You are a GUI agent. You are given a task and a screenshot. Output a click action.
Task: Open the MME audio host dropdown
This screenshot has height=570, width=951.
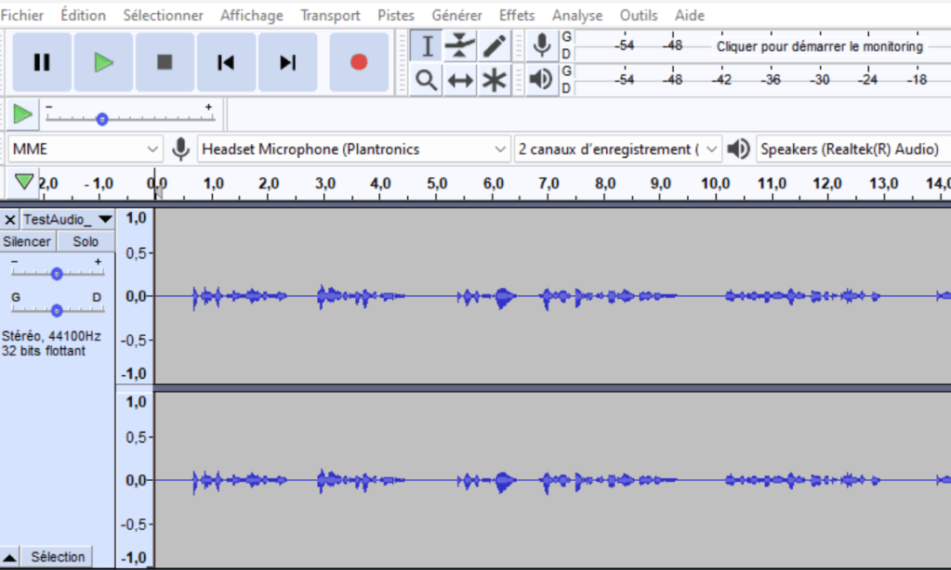pyautogui.click(x=85, y=149)
